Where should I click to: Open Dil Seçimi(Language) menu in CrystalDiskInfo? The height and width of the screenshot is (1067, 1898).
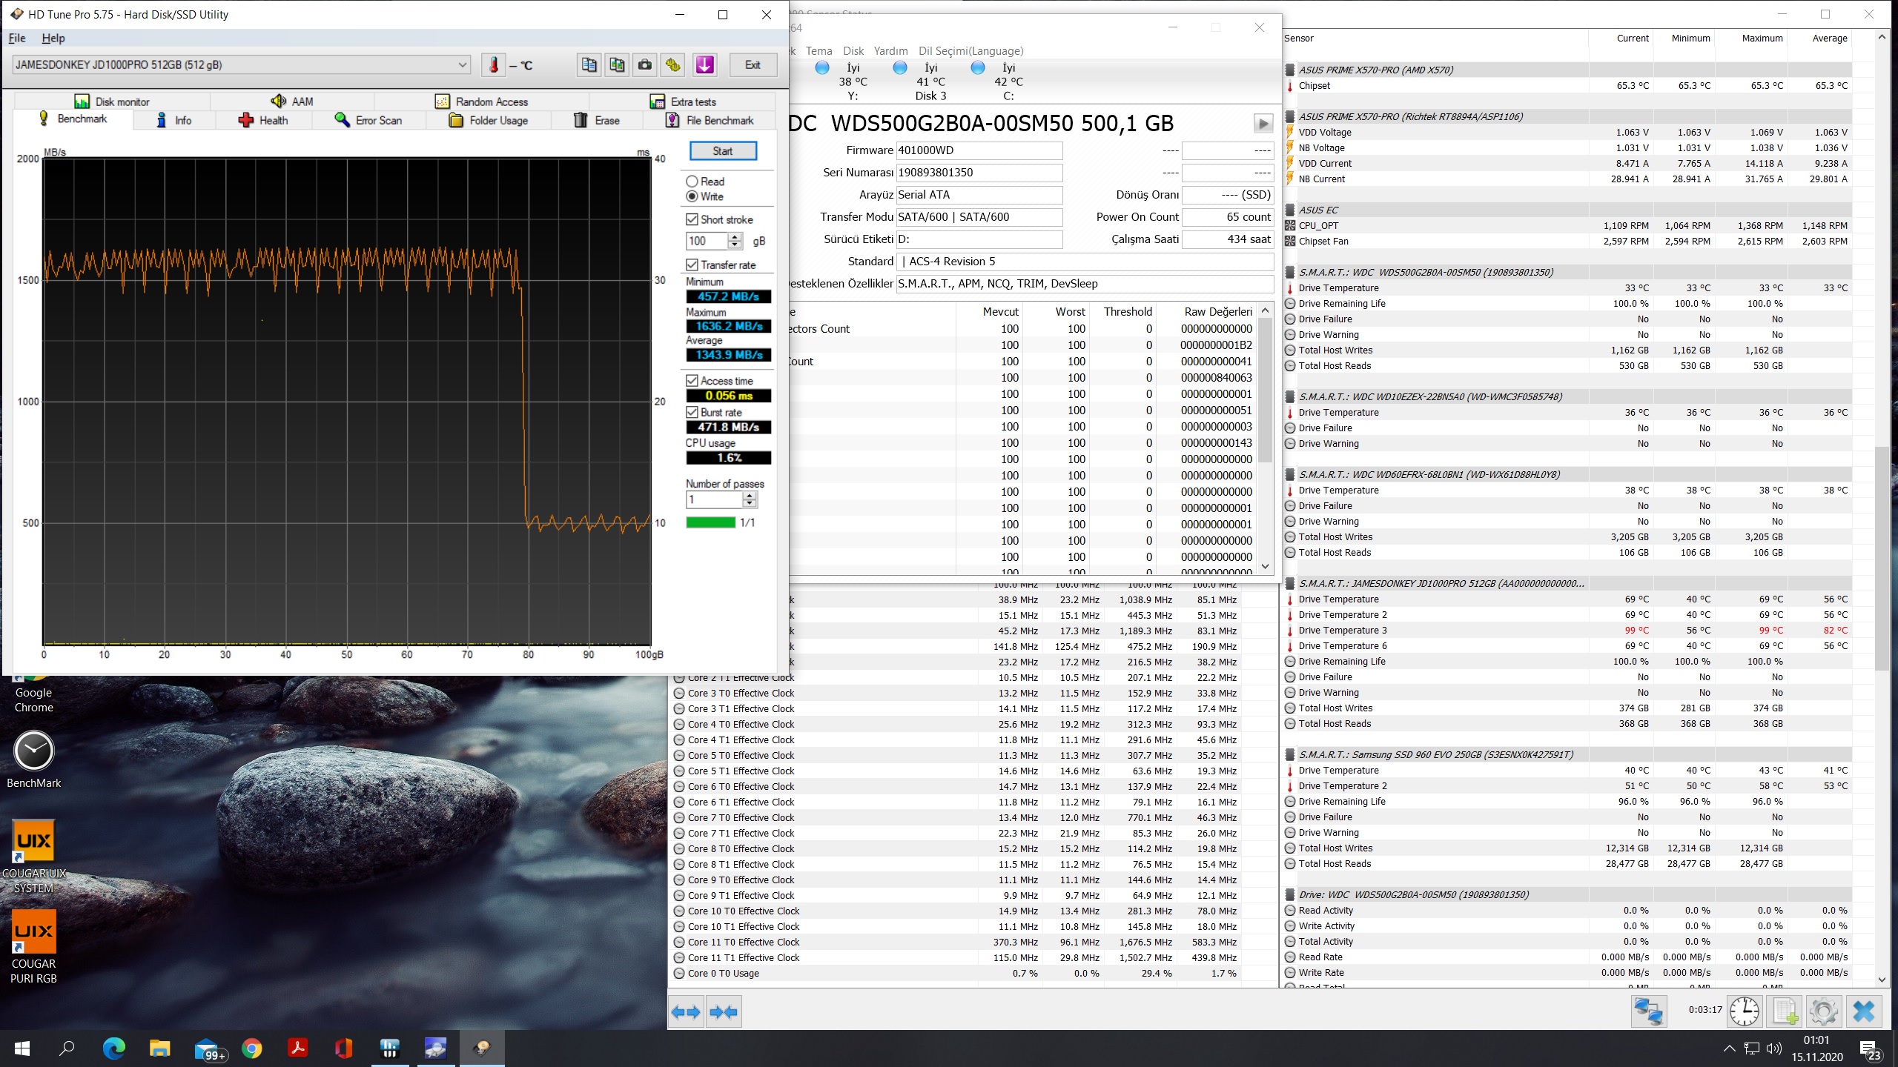coord(971,50)
